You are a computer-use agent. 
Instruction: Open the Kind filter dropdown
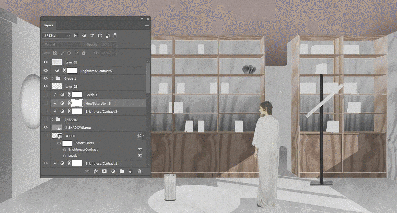56,36
